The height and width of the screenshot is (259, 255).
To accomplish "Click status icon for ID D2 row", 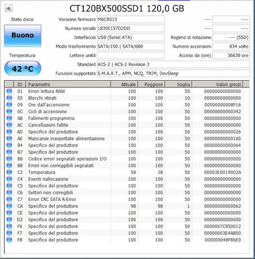I will coord(9,220).
